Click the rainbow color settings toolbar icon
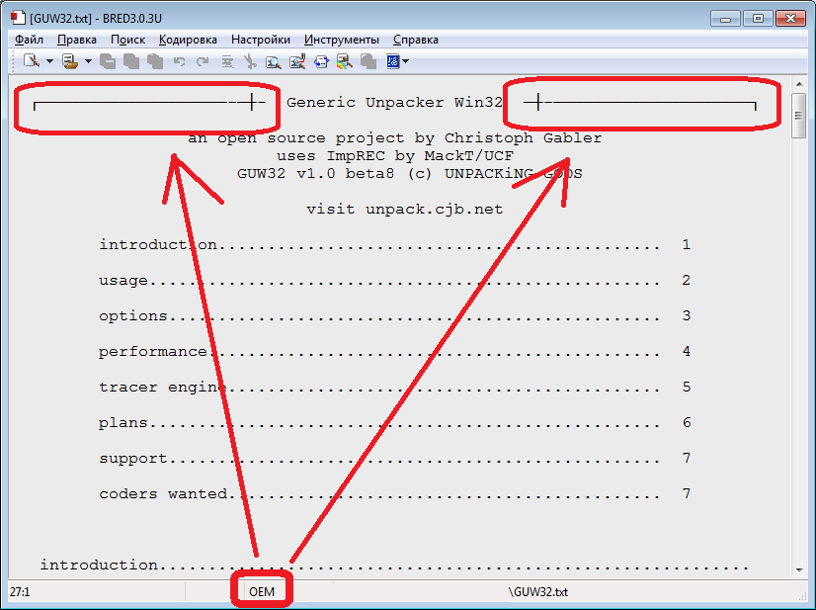This screenshot has height=610, width=816. point(345,61)
